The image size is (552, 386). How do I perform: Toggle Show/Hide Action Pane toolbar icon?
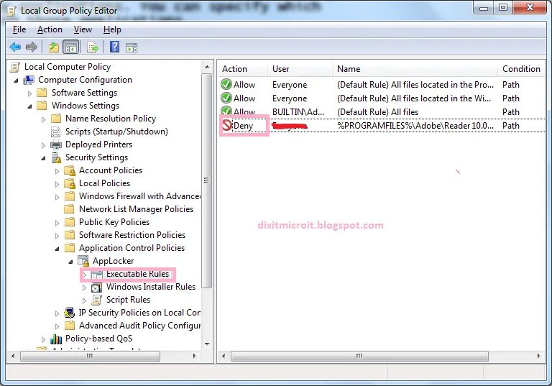[132, 47]
